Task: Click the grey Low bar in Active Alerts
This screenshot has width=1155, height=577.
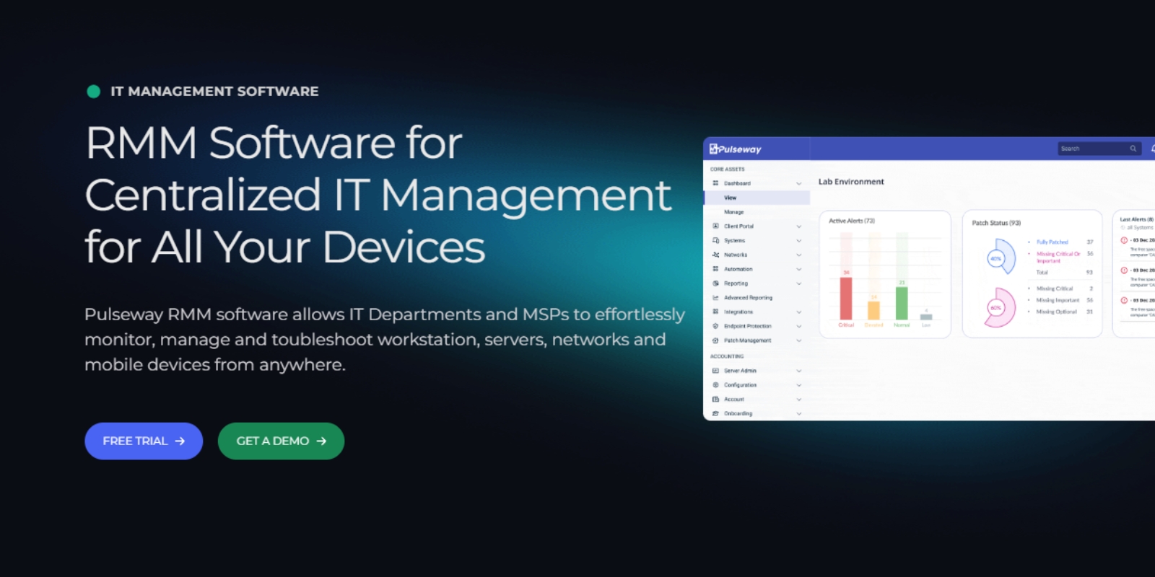Action: (x=926, y=317)
